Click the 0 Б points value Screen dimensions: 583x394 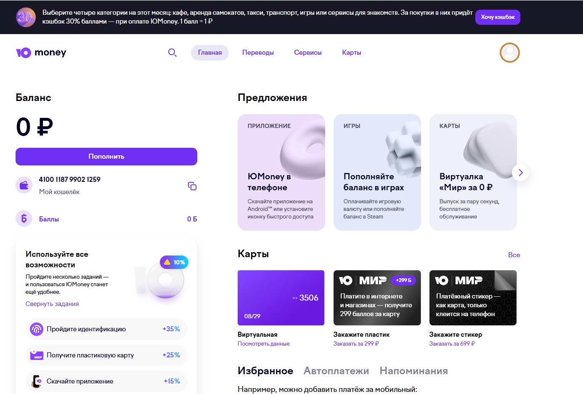(x=192, y=219)
